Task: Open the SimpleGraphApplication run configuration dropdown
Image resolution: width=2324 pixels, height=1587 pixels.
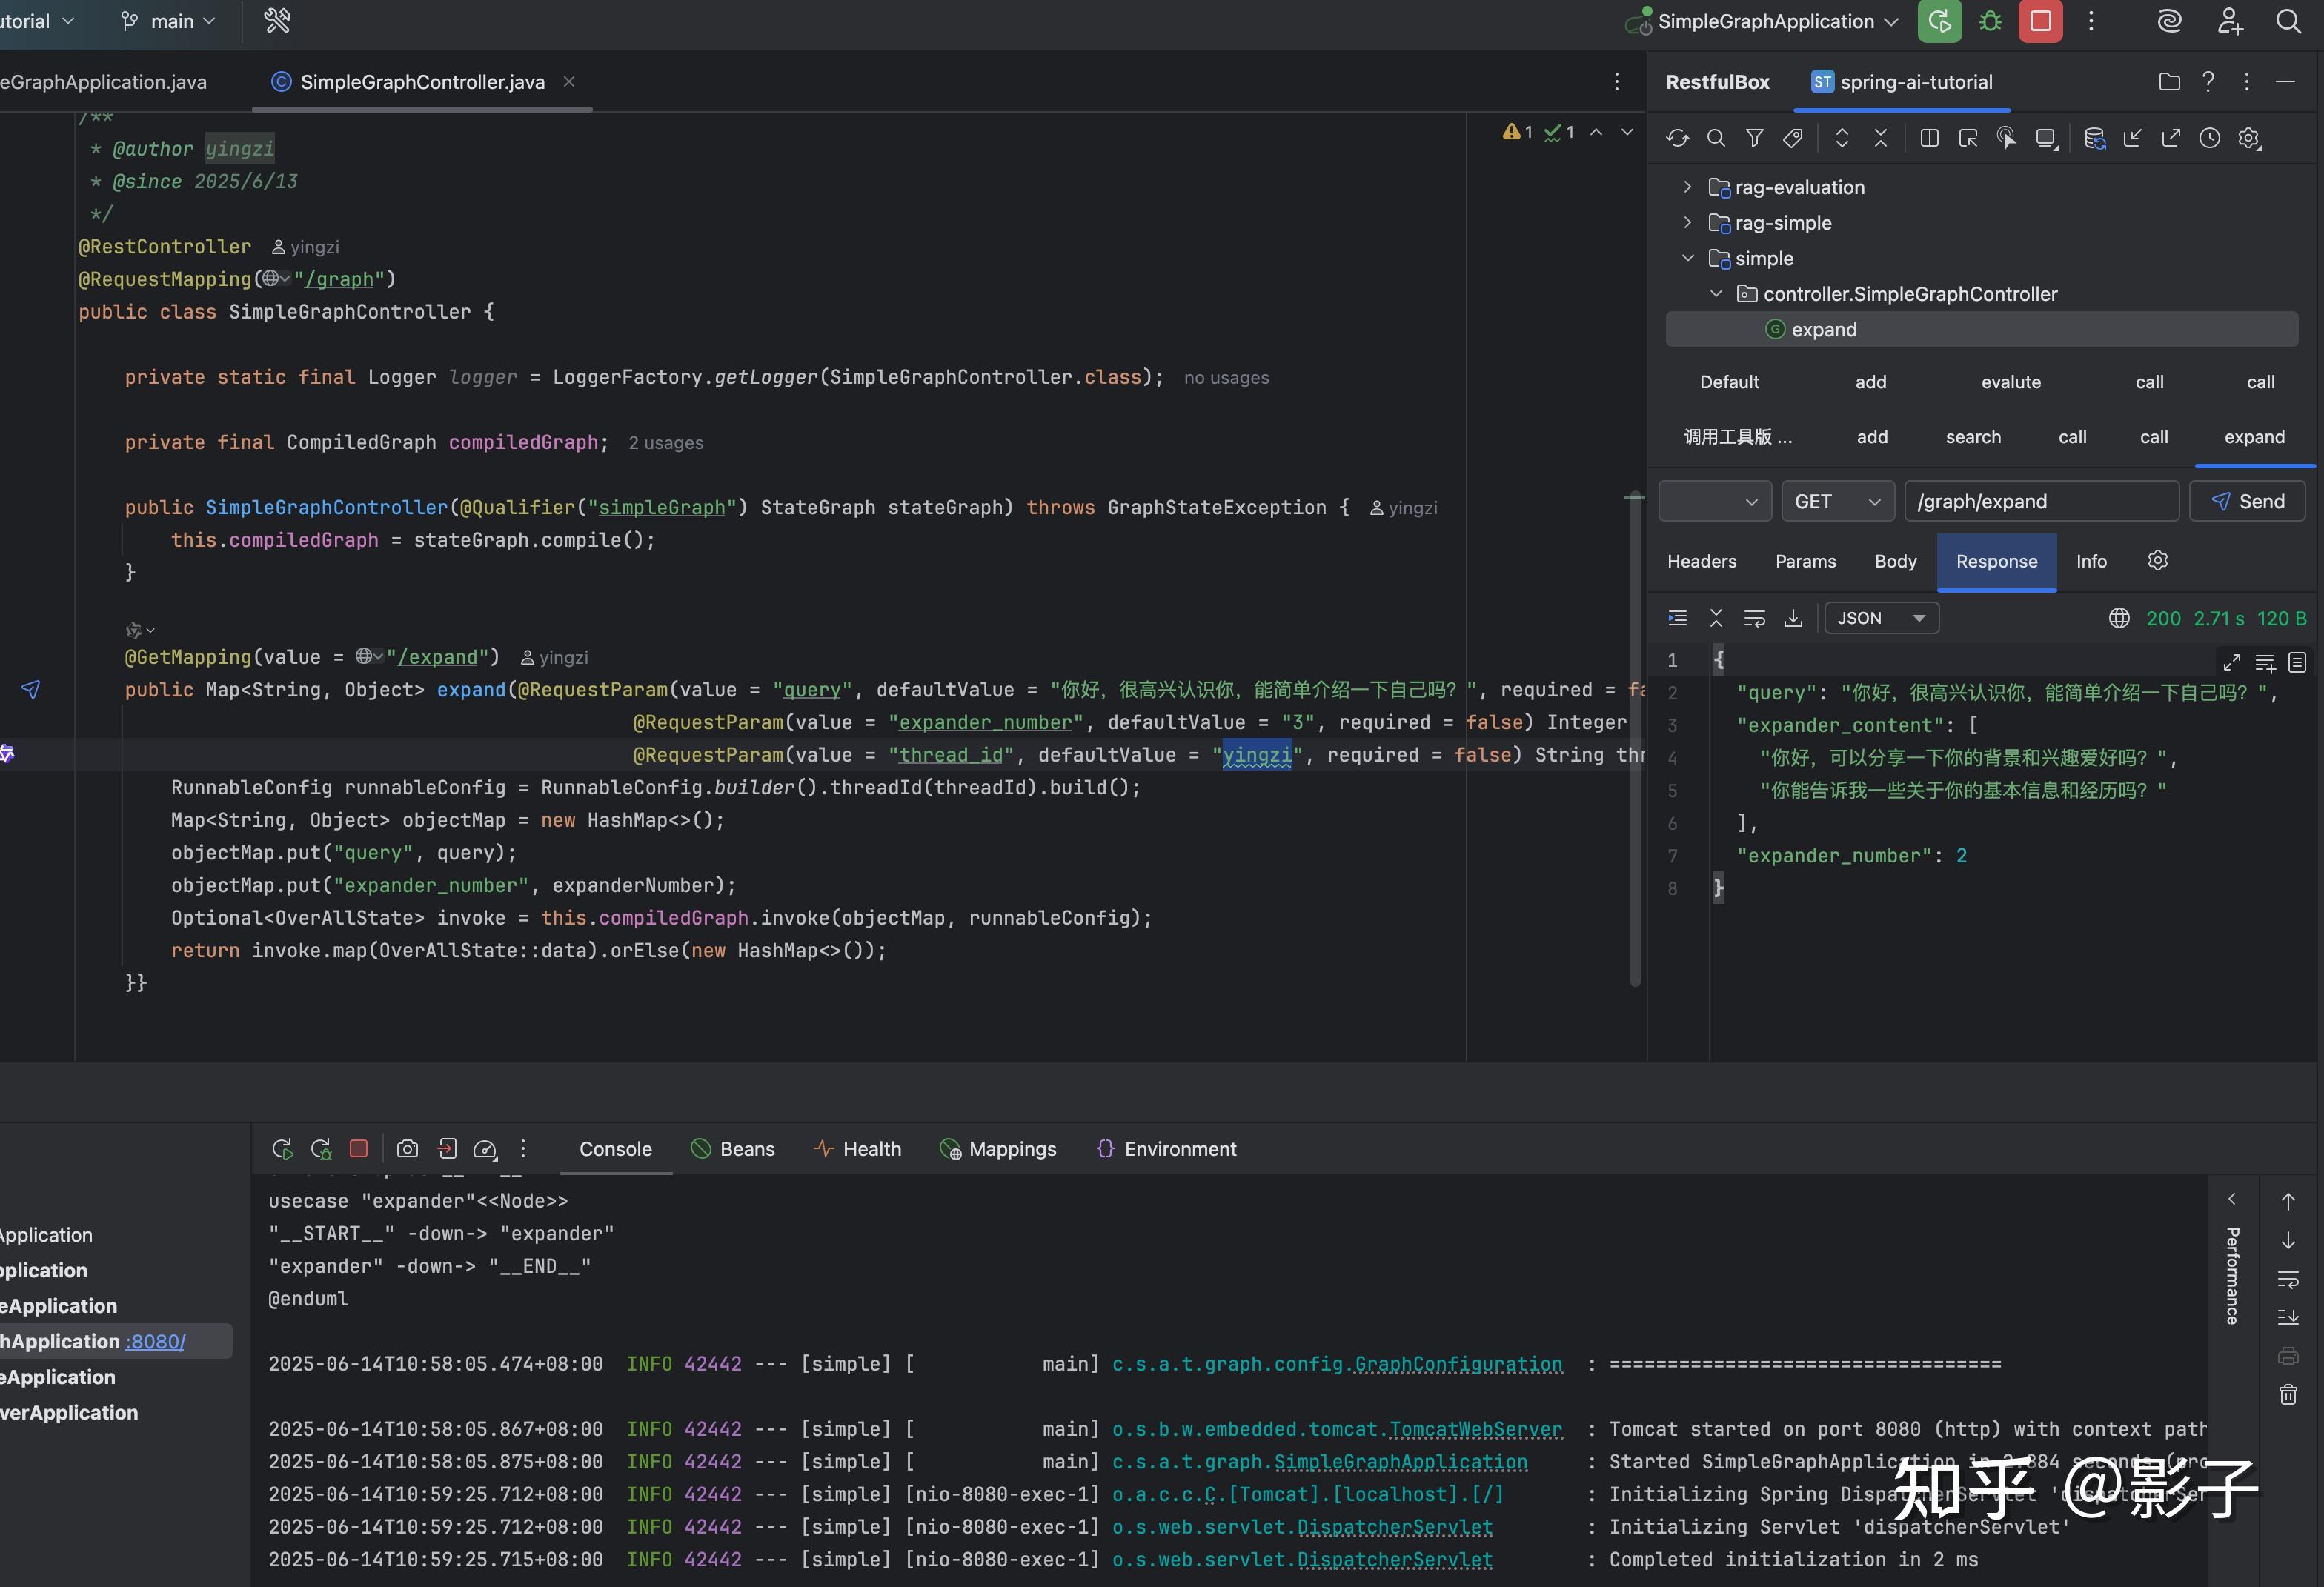Action: pos(1762,21)
